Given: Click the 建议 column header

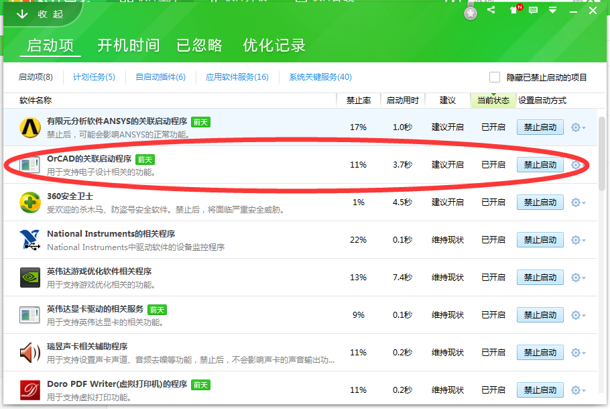Looking at the screenshot, I should point(447,101).
